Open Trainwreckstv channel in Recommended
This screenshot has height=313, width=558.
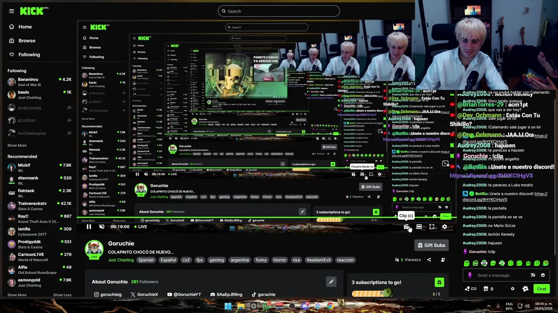pyautogui.click(x=39, y=206)
